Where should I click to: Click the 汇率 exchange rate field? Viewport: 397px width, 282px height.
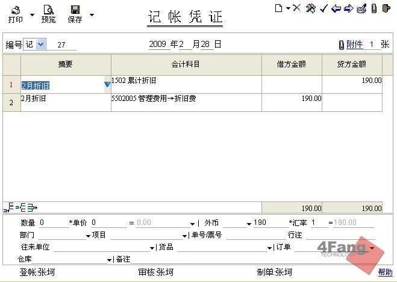pyautogui.click(x=319, y=222)
